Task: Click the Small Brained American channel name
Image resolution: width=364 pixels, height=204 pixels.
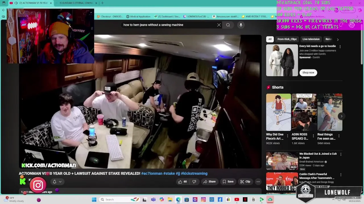Action: (311, 162)
